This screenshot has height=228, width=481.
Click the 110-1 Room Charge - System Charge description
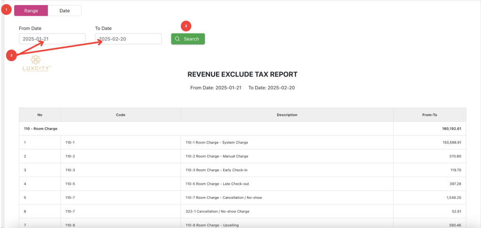pos(217,142)
